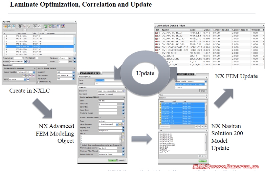Click the Composition column header in Ply Layup

coord(24,33)
